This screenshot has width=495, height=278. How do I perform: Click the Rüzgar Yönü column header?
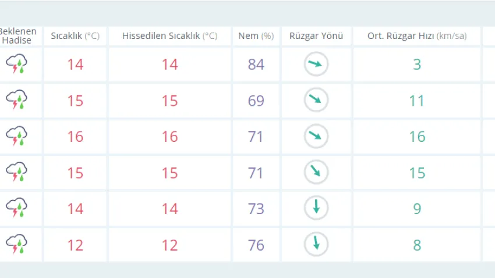316,36
